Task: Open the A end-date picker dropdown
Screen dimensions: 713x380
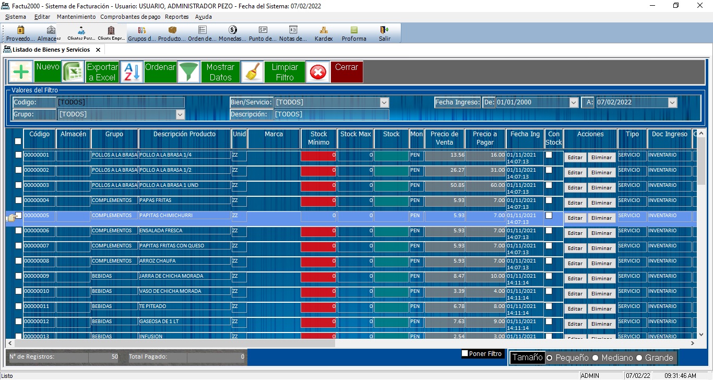Action: click(672, 102)
